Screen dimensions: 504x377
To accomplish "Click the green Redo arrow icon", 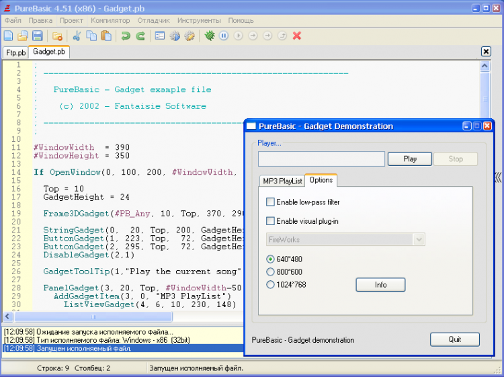I will click(140, 36).
